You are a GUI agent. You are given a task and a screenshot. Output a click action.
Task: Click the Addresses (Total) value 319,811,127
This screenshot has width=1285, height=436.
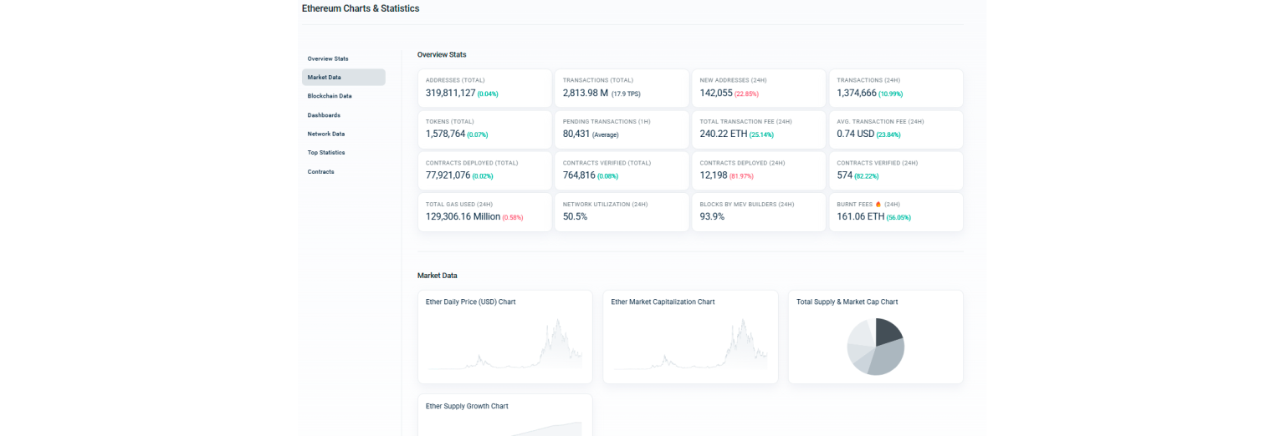[x=450, y=93]
